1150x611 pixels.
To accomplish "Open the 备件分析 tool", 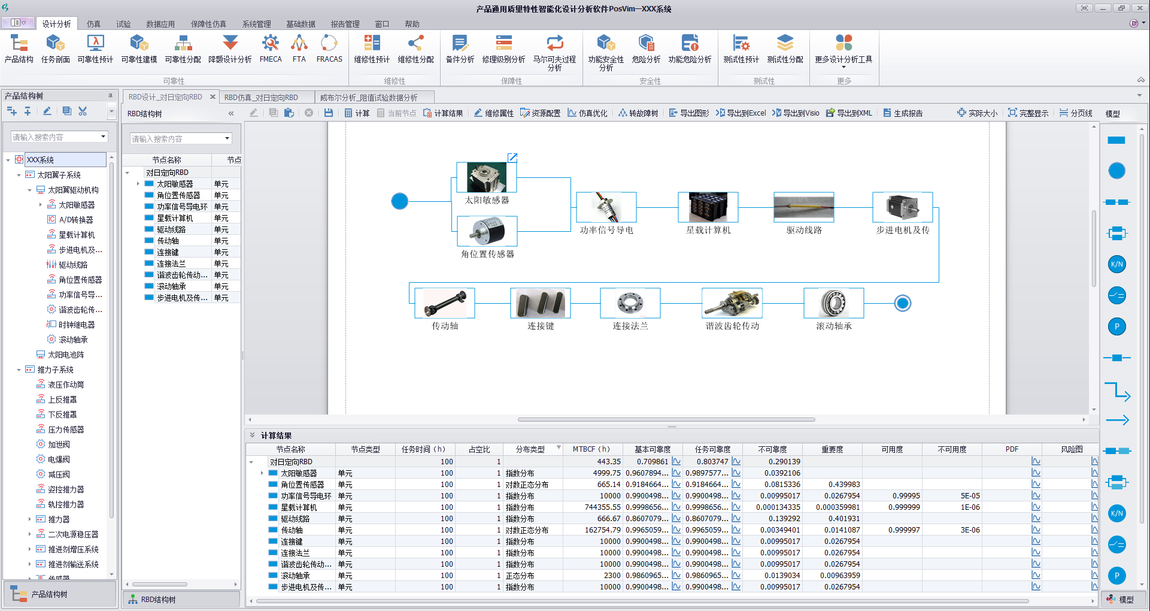I will point(460,49).
